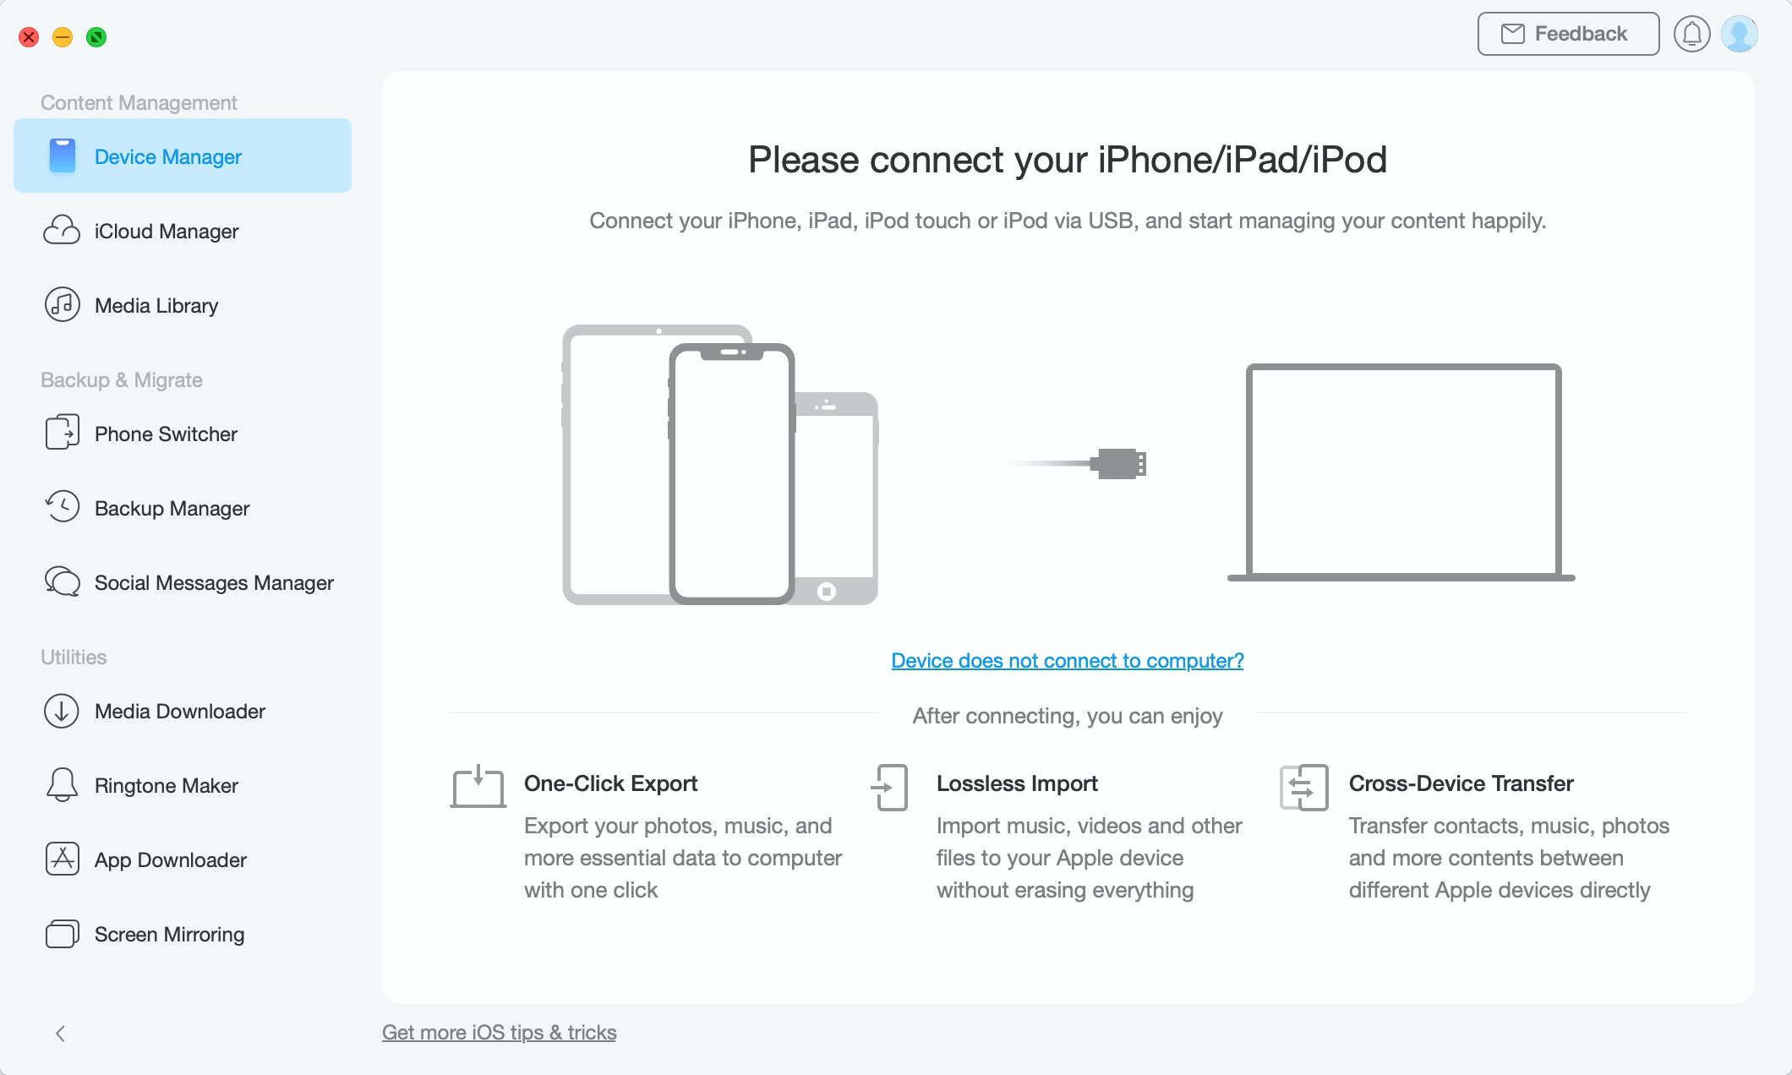The width and height of the screenshot is (1792, 1075).
Task: Click user profile avatar icon
Action: click(x=1740, y=35)
